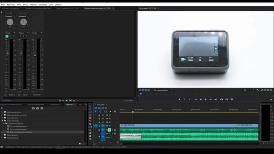Export frame with the camera icon
The image size is (274, 154).
point(232,99)
